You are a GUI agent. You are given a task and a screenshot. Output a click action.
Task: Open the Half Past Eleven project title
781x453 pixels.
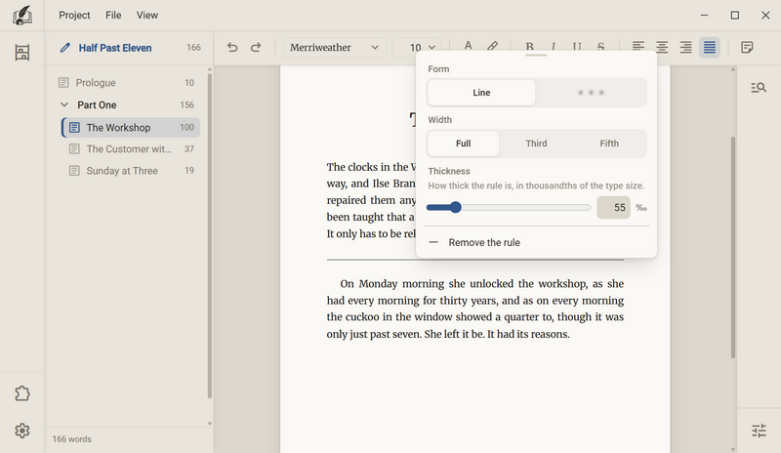(115, 48)
